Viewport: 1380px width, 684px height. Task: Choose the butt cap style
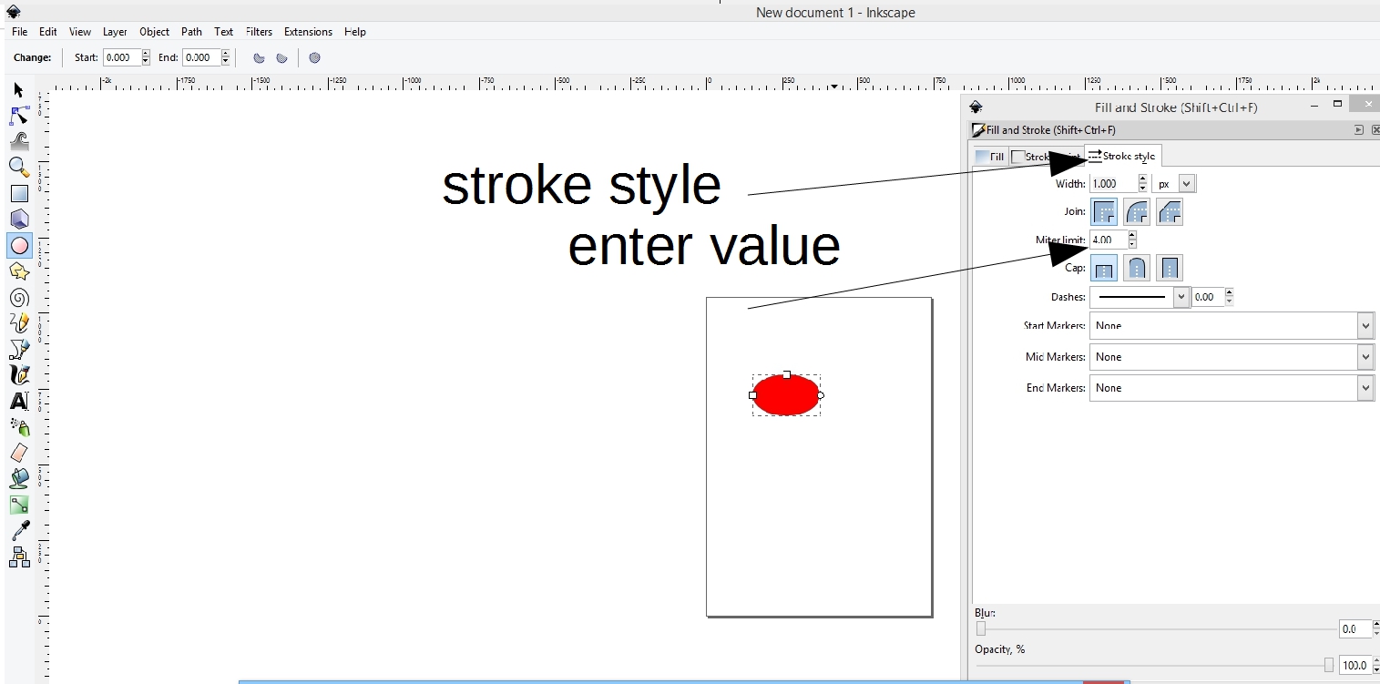point(1104,268)
